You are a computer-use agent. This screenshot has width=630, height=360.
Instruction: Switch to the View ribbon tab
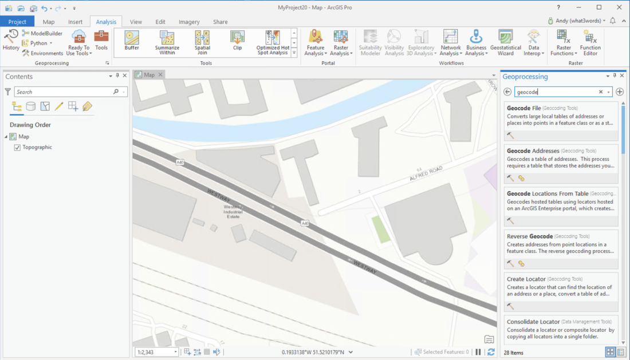[136, 22]
